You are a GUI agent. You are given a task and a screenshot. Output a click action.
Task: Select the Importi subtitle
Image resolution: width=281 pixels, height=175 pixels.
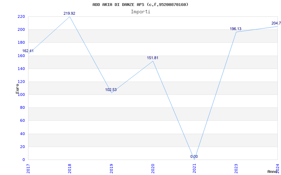[x=140, y=12]
